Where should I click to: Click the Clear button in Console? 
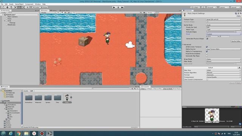pos(143,89)
